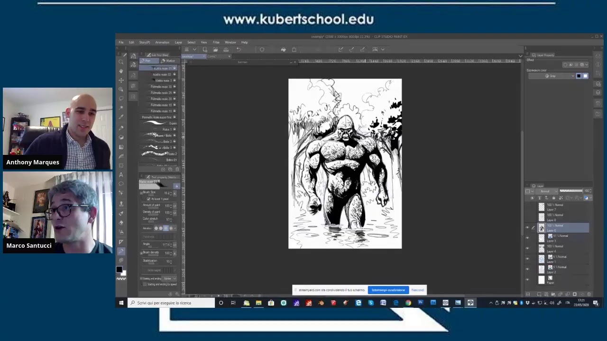Select the third anti-aliasing level option
The height and width of the screenshot is (341, 607).
coord(166,228)
